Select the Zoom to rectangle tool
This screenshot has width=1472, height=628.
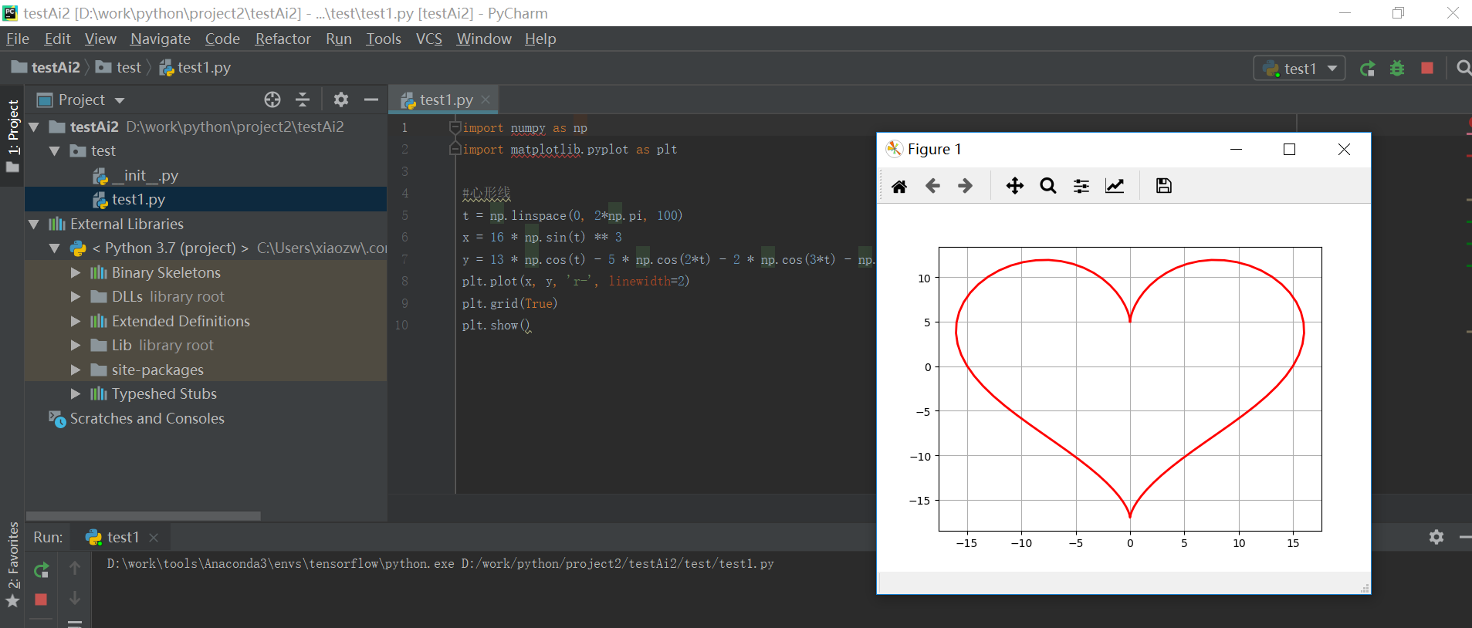click(x=1048, y=186)
